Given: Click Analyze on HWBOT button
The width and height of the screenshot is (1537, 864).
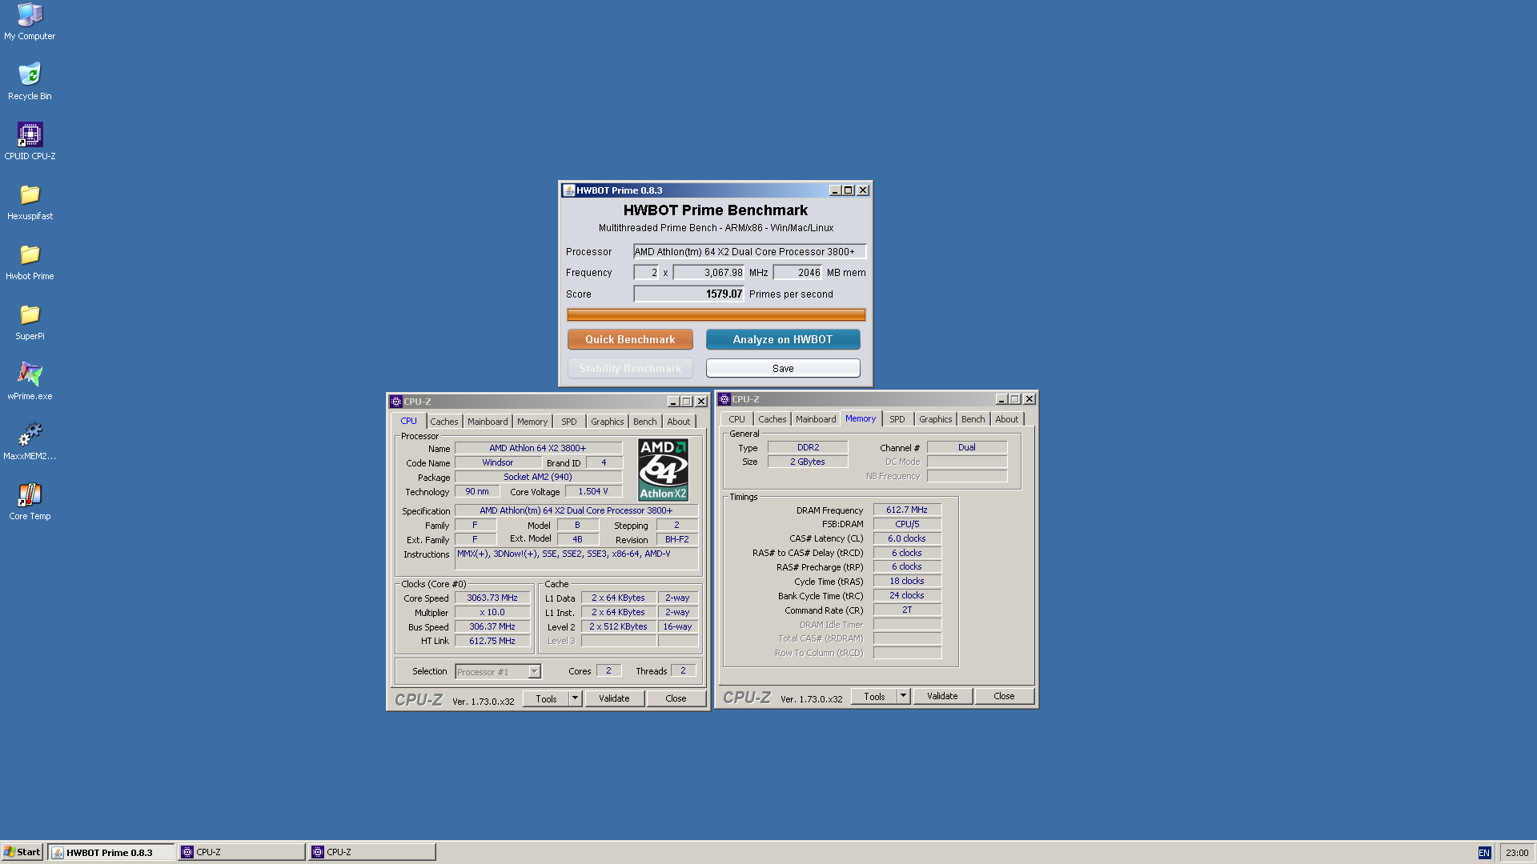Looking at the screenshot, I should tap(783, 339).
